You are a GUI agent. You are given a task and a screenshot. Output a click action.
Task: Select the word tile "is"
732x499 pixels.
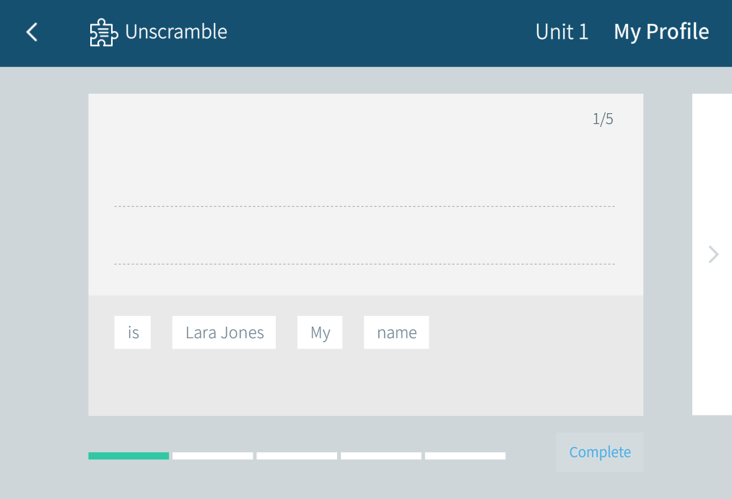133,332
